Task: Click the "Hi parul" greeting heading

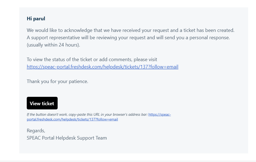Action: [36, 19]
